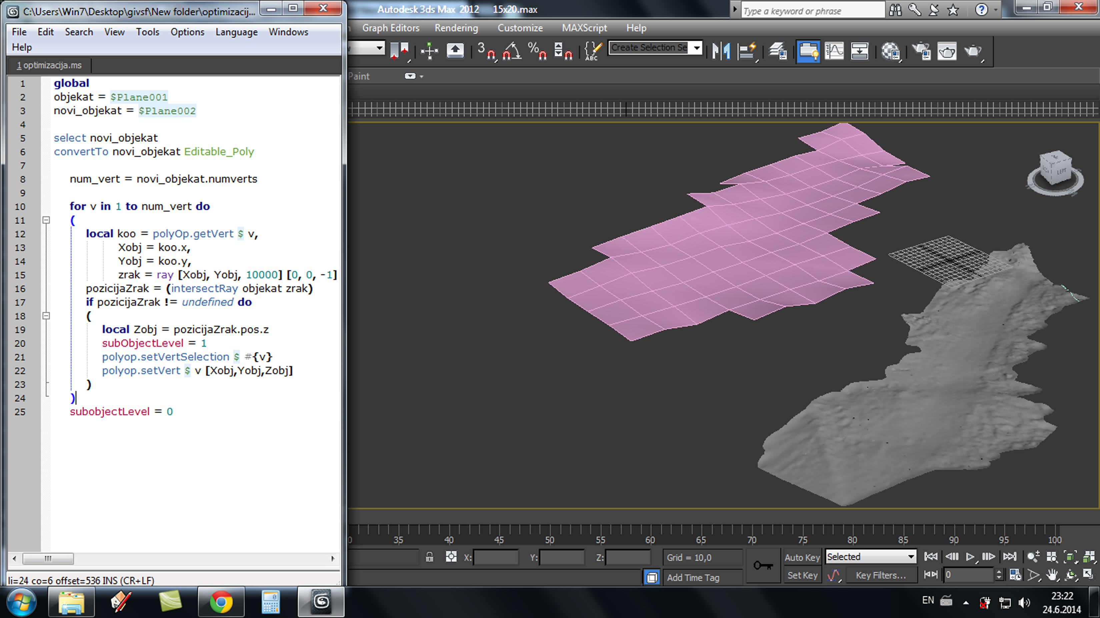Open Time Configuration
Screen dimensions: 1100x618
[x=1015, y=575]
